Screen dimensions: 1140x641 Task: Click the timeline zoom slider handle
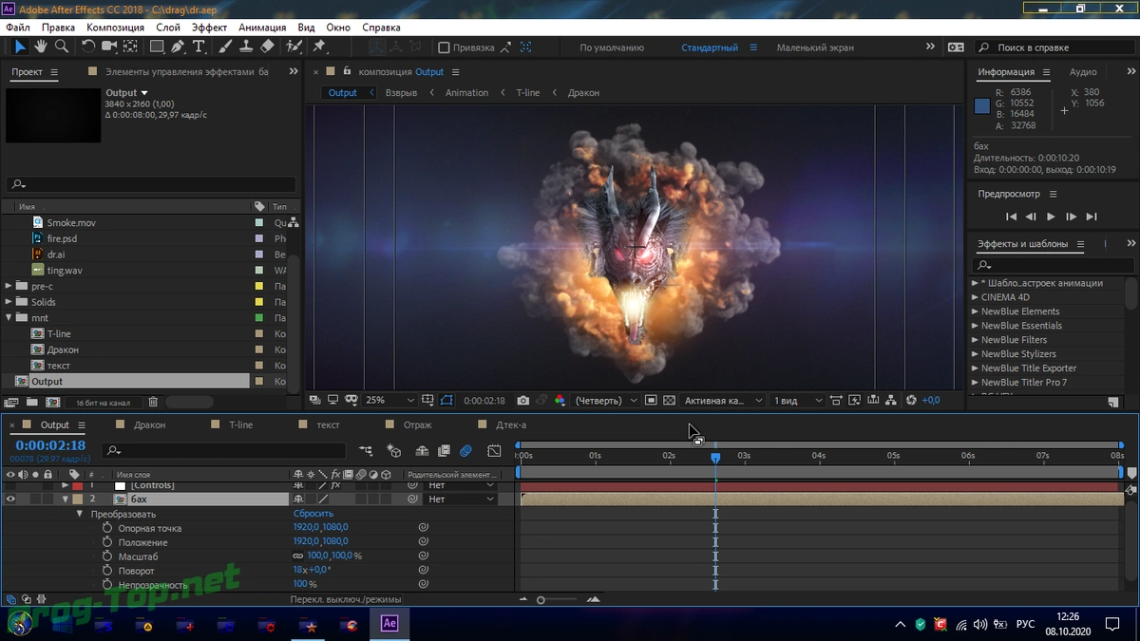[541, 600]
